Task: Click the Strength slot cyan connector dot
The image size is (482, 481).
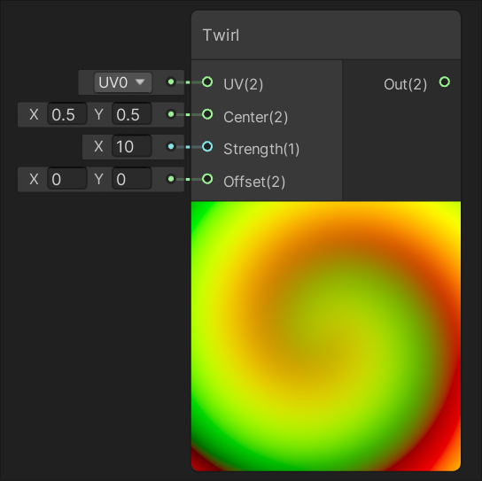Action: (171, 147)
